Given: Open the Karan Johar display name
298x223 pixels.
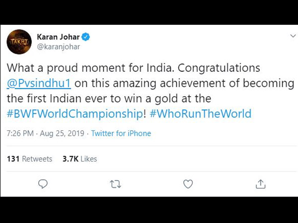Looking at the screenshot, I should [x=58, y=37].
